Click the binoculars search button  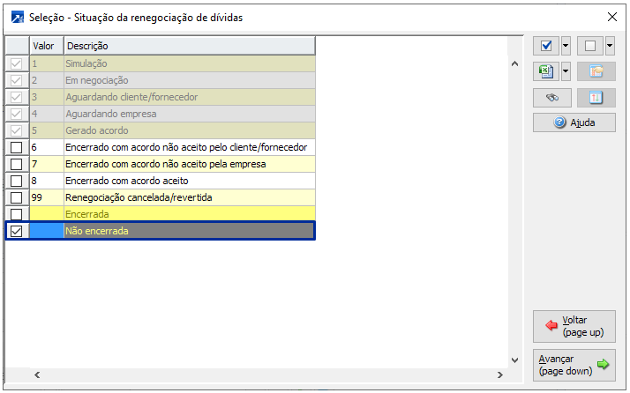[x=552, y=98]
